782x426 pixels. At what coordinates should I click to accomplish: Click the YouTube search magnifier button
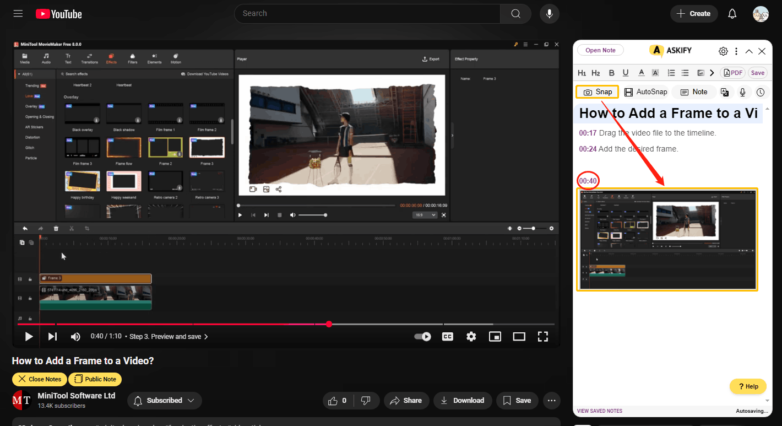(515, 14)
